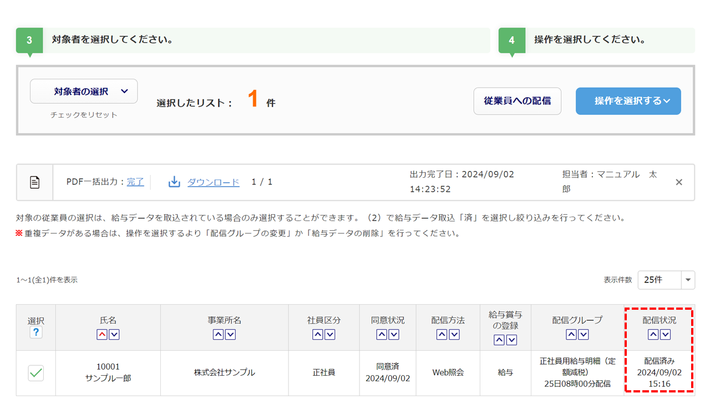Sort 社員区分 column ascending with up arrow
This screenshot has width=710, height=403.
tap(318, 335)
